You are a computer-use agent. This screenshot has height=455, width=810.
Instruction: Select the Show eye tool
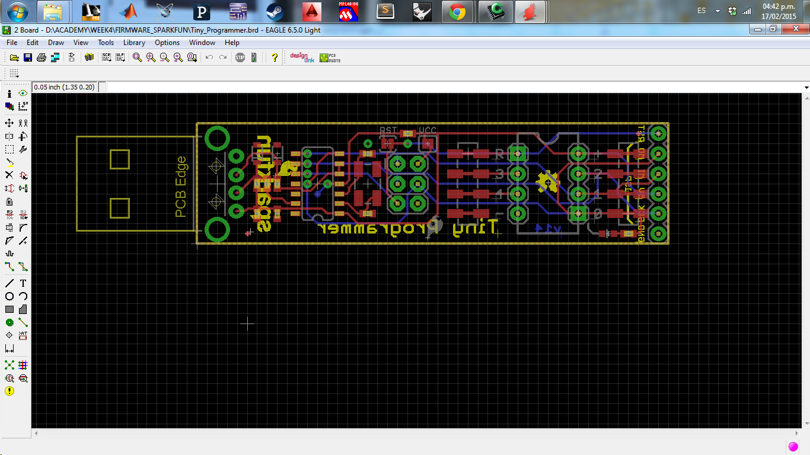click(x=23, y=94)
